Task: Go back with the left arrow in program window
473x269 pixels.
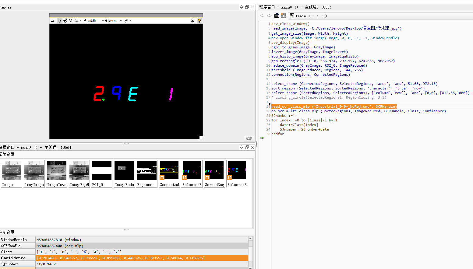Action: (x=262, y=16)
